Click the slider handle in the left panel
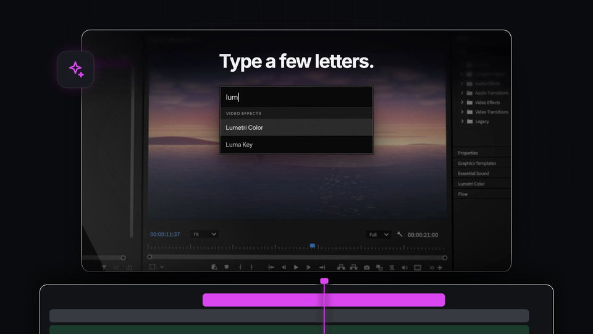The width and height of the screenshot is (593, 334). (123, 257)
